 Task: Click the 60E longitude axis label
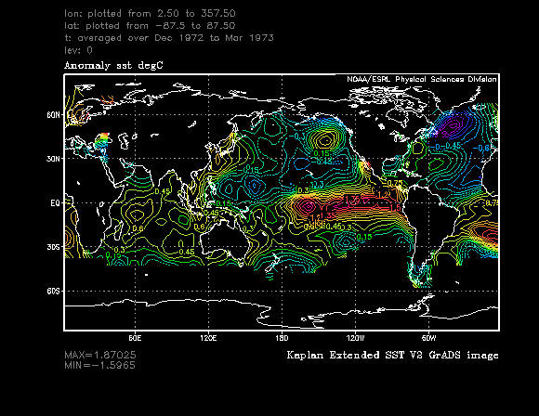click(135, 338)
